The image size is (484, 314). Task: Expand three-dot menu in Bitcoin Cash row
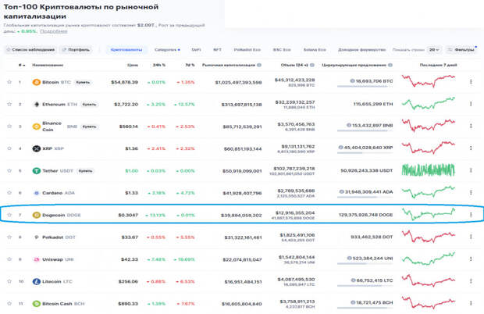coord(471,304)
